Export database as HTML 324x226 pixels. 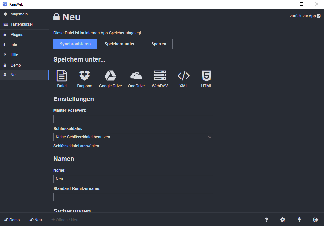click(x=206, y=79)
